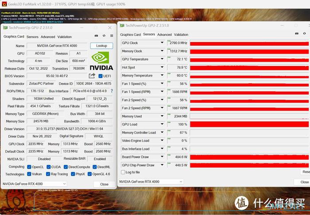Viewport: 310px width, 215px height.
Task: Click the Driver Version field
Action: point(70,129)
